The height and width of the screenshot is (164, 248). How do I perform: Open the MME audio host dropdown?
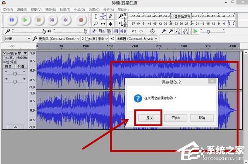17,39
